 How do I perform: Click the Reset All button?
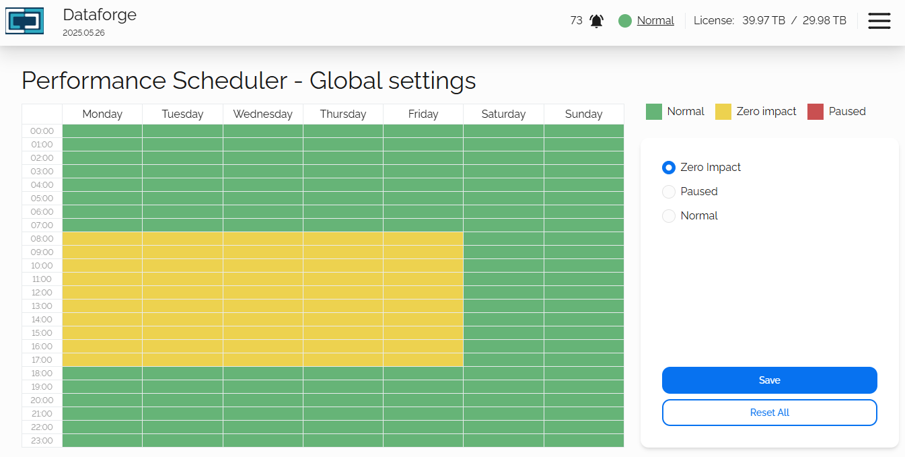click(x=769, y=413)
